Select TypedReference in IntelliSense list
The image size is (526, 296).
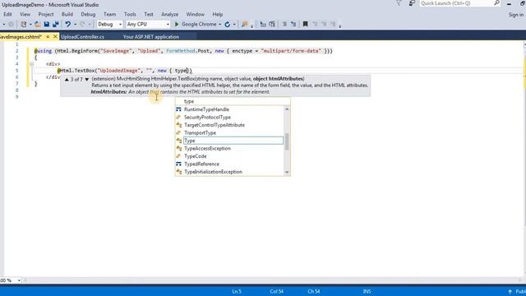201,164
